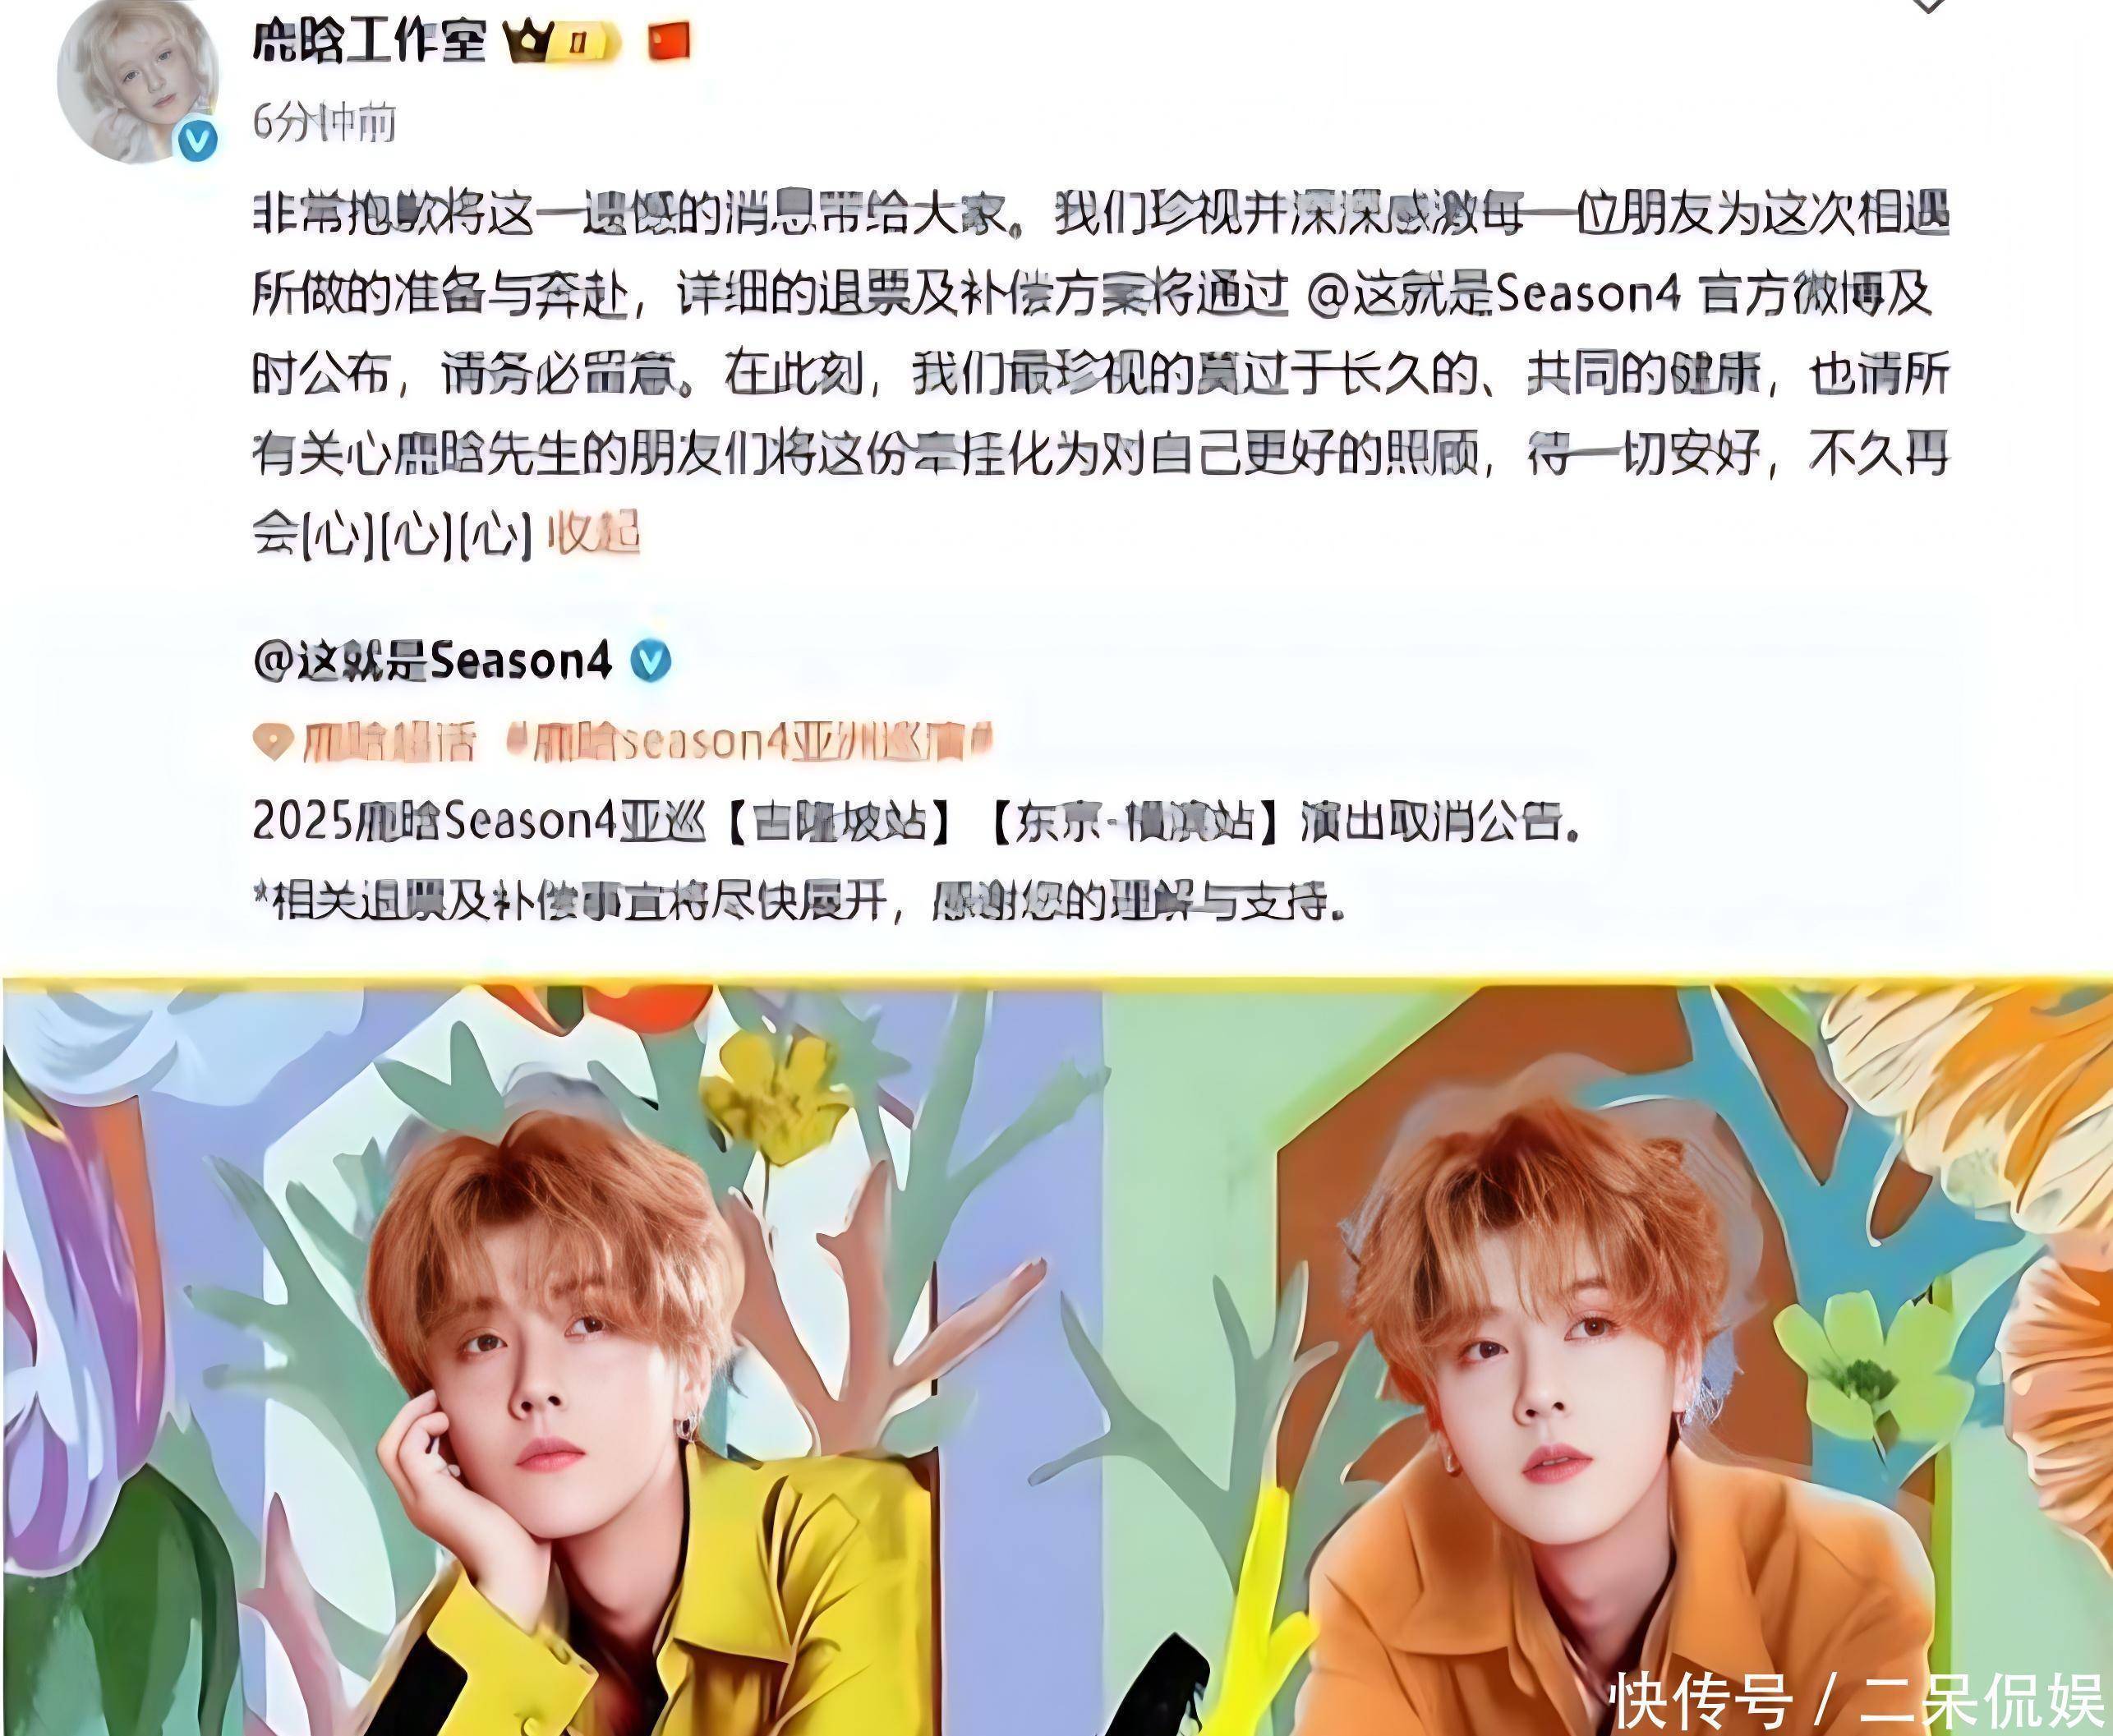Click the blue verified badge on the avatar
2113x1736 pixels.
point(197,141)
